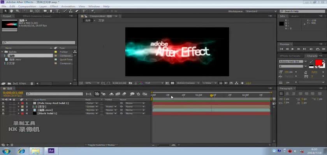The image size is (327, 155).
Task: Click Take Snapshot camera icon in viewer
Action: [x=130, y=83]
